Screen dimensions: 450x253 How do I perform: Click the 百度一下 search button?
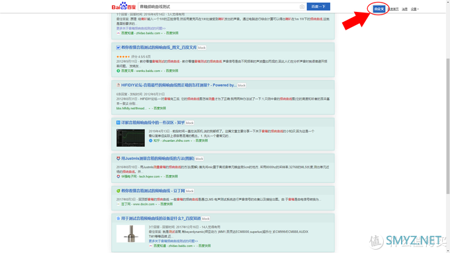click(x=318, y=7)
